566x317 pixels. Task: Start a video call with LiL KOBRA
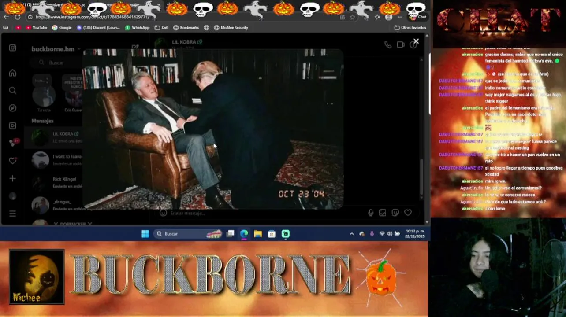[401, 44]
